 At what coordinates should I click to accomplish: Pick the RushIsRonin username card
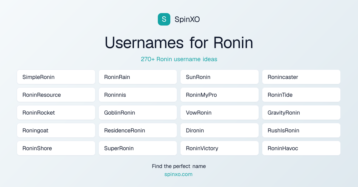click(301, 130)
